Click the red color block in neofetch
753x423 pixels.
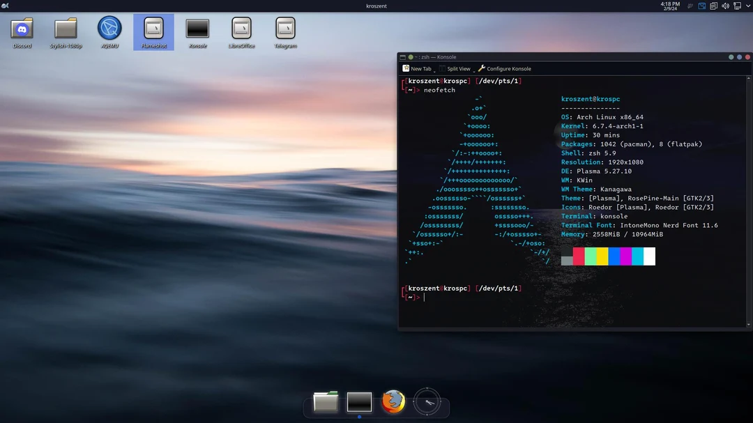click(x=579, y=256)
